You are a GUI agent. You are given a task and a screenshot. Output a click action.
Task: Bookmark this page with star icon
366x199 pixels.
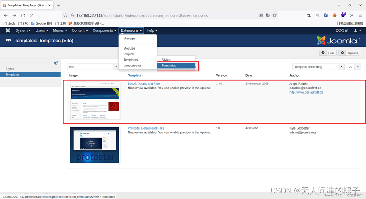275,15
